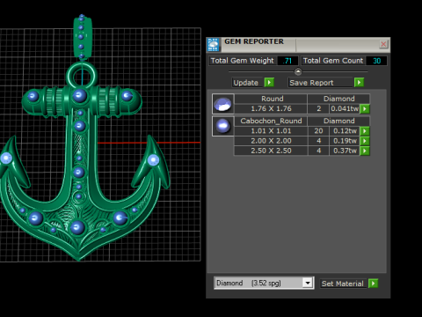This screenshot has height=317, width=422.
Task: Click the '2.00 X 2.00' size cell
Action: click(271, 141)
